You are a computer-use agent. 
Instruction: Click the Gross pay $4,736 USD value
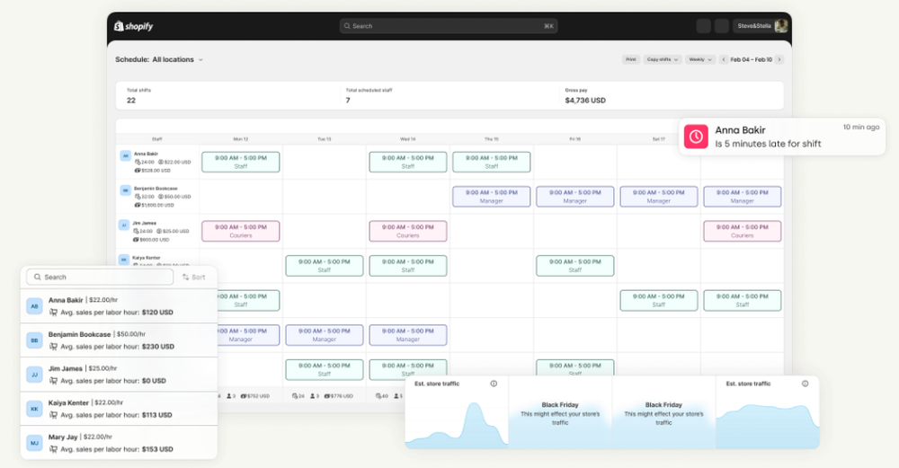pyautogui.click(x=585, y=101)
